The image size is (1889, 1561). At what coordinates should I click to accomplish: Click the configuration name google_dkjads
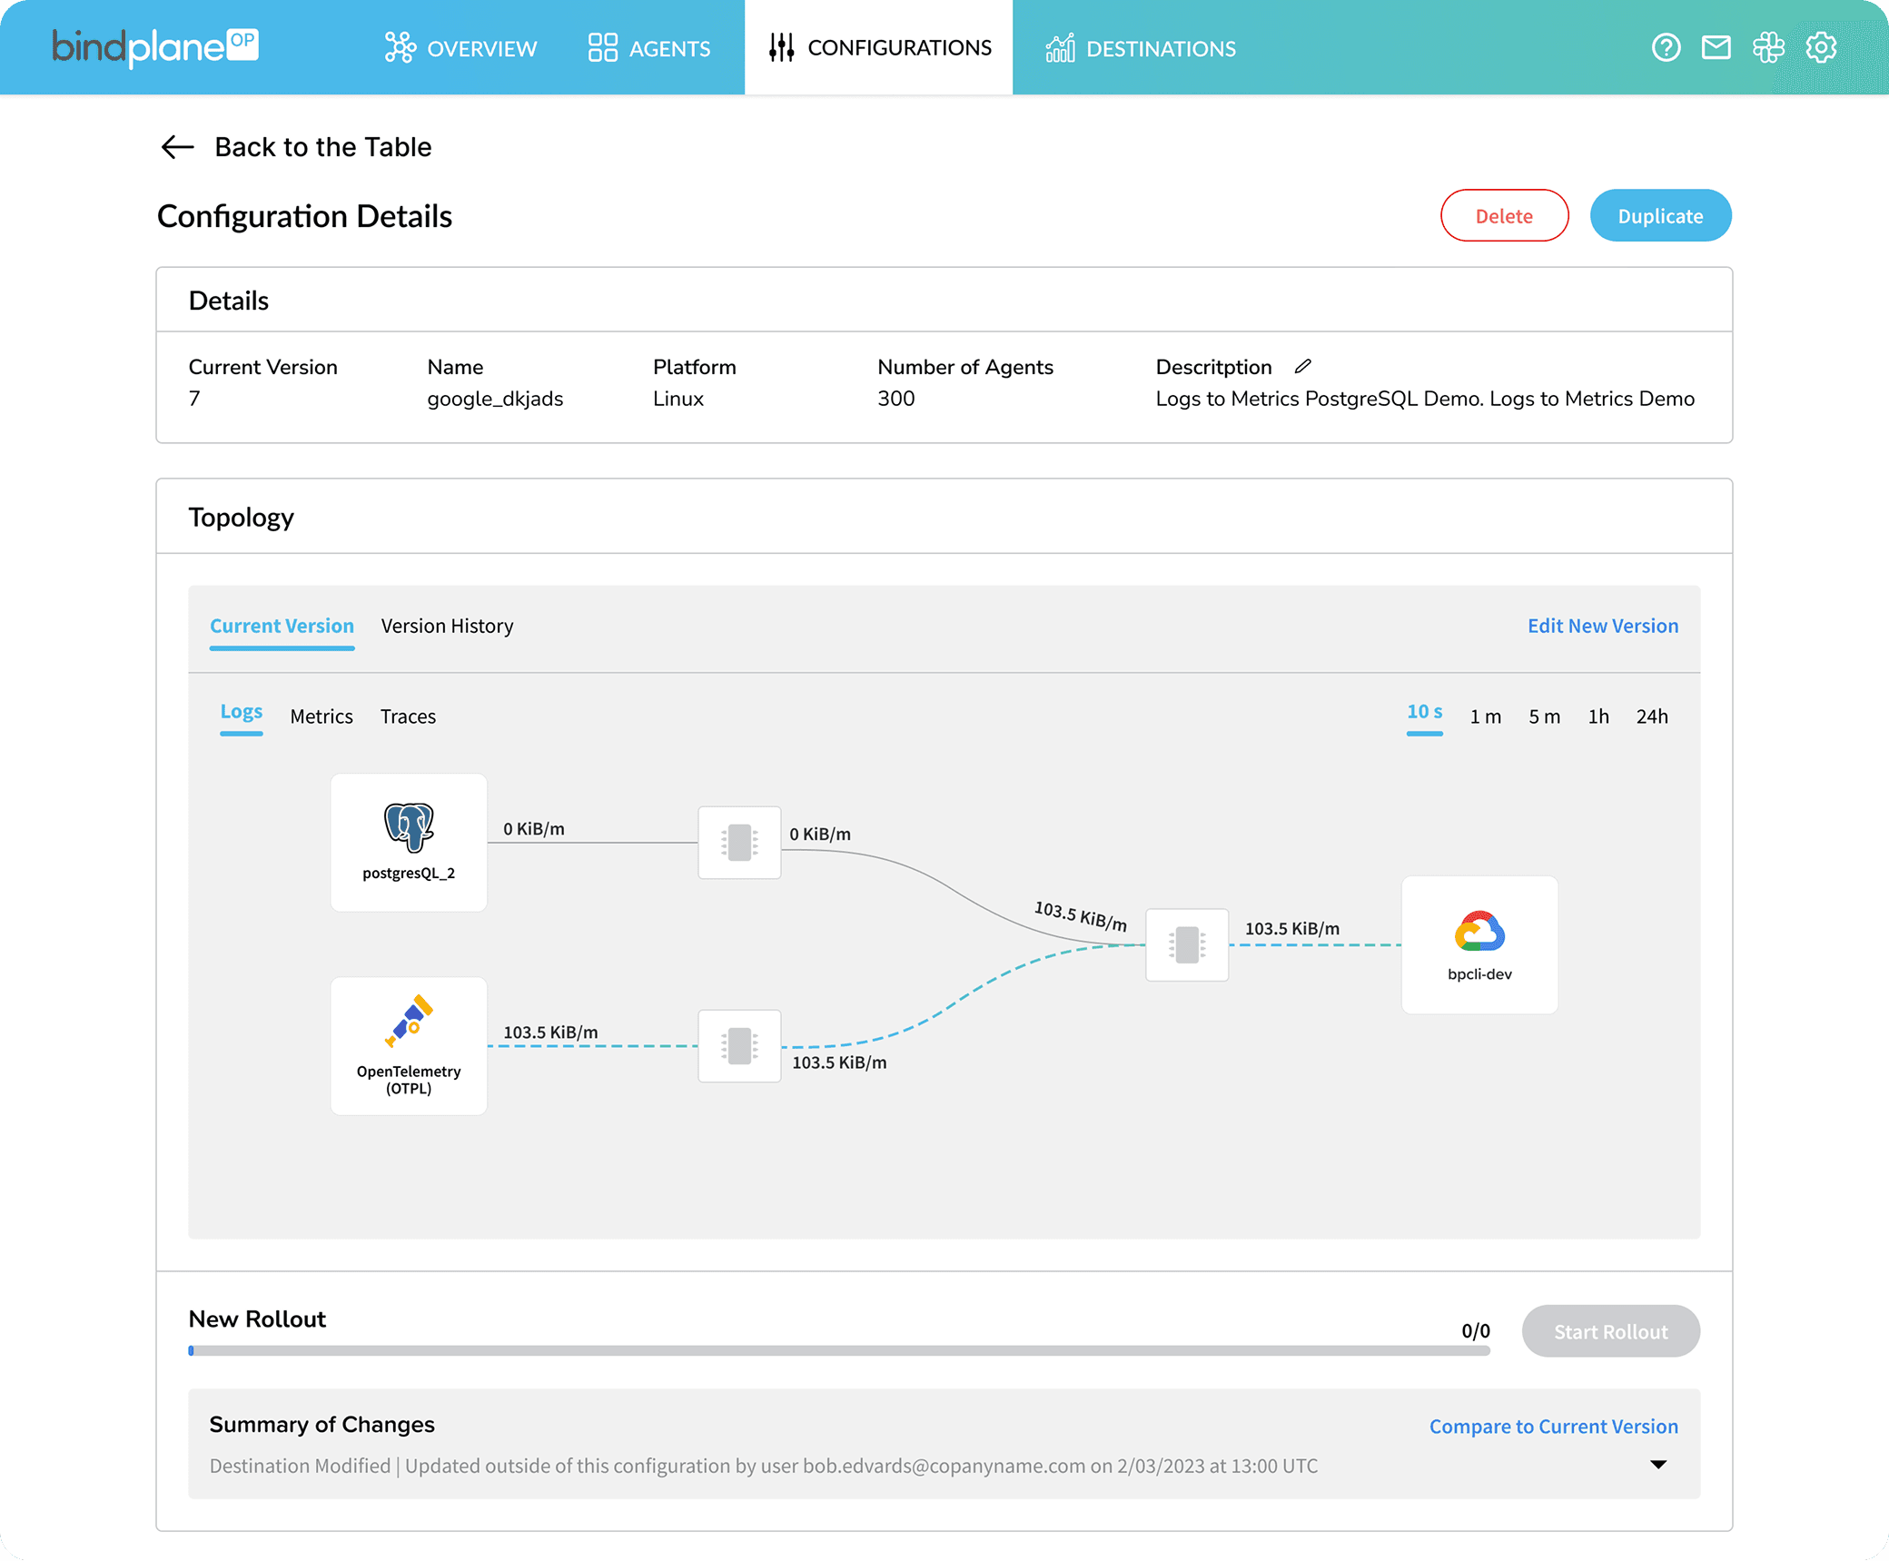tap(495, 399)
